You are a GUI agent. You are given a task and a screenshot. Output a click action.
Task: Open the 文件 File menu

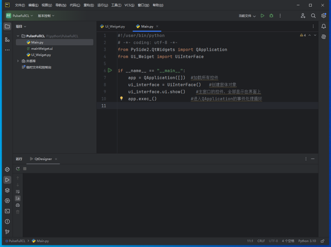(x=20, y=5)
